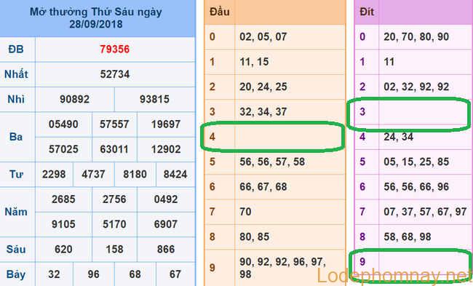This screenshot has width=473, height=286.
Task: Click the number 05490
Action: pyautogui.click(x=63, y=124)
